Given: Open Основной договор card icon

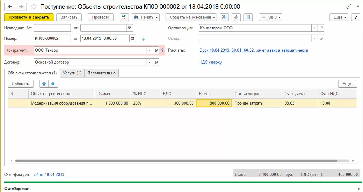Looking at the screenshot, I should [x=156, y=62].
